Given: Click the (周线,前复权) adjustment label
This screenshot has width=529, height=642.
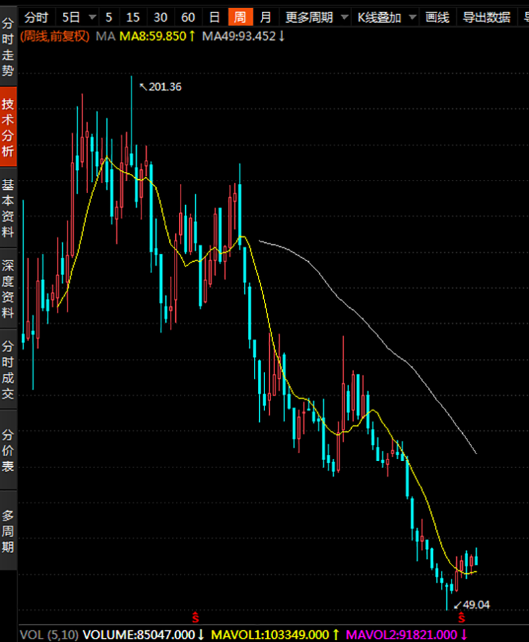Looking at the screenshot, I should [x=55, y=36].
